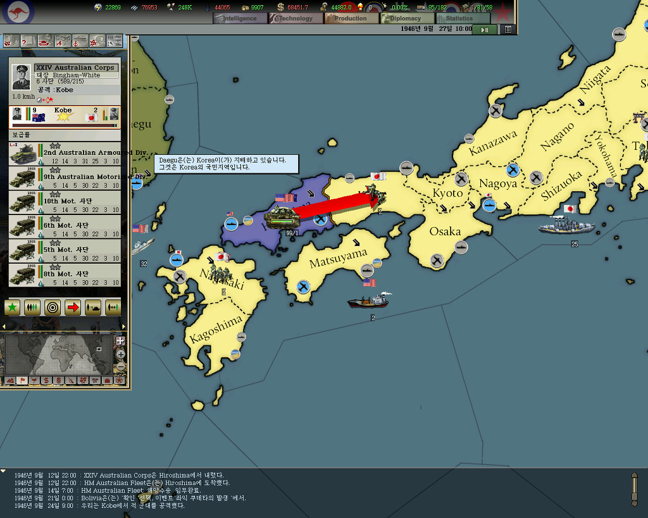Switch to star victory points map mode

[x=120, y=380]
